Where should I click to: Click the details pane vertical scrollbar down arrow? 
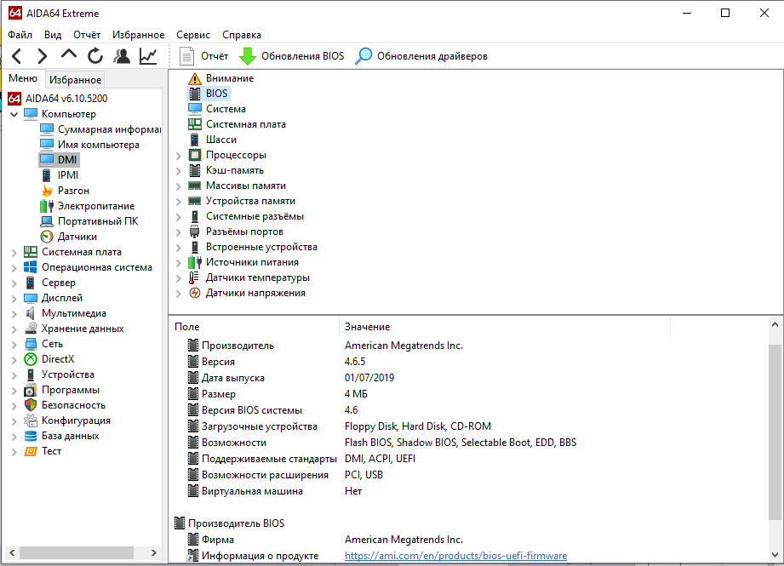pyautogui.click(x=775, y=555)
